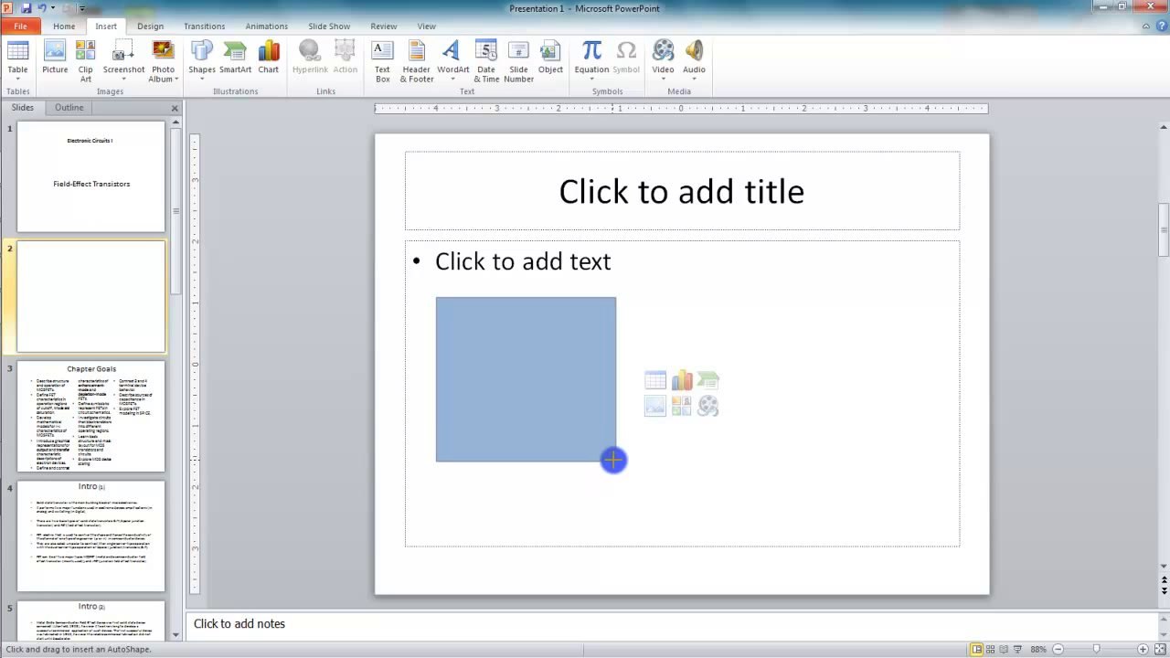Open the Animations ribbon tab
1170x658 pixels.
(x=266, y=27)
